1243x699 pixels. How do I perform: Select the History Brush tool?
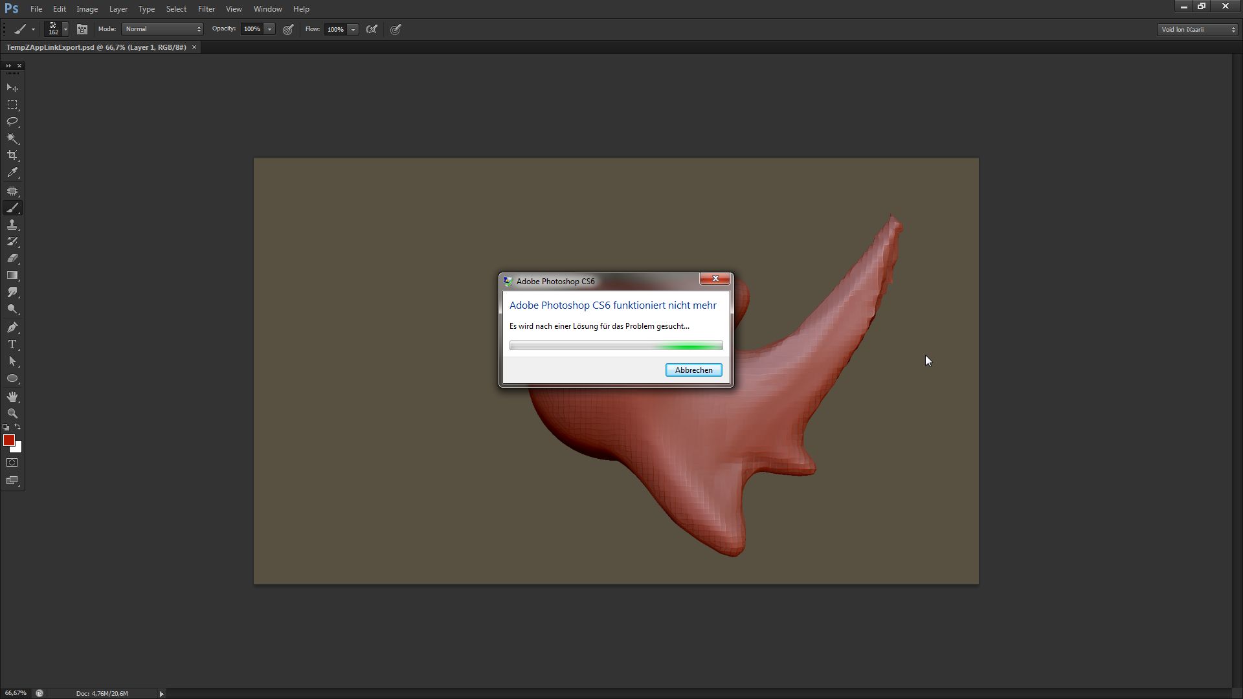(12, 241)
